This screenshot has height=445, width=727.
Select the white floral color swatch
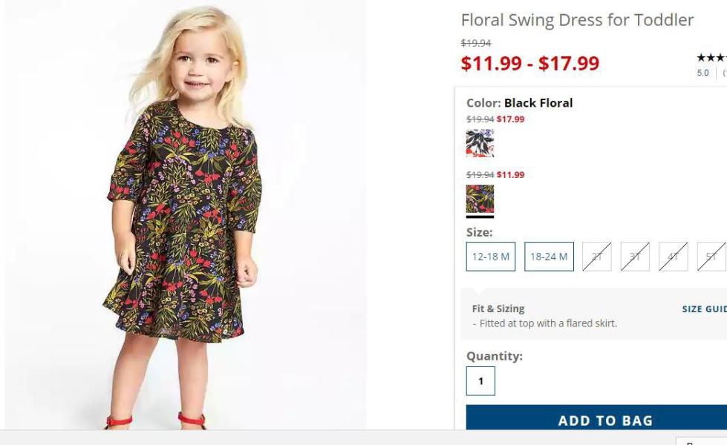tap(480, 143)
